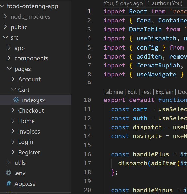
Task: Click the hash icon of App.css
Action: (9, 183)
